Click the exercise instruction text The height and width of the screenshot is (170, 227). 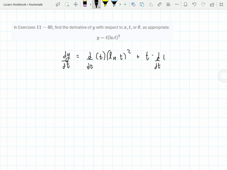(92, 27)
